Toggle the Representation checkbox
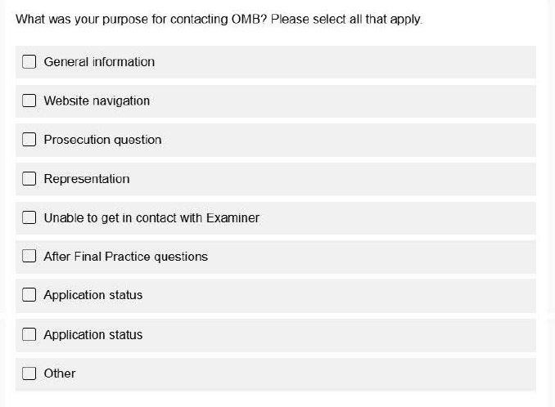555x407 pixels. tap(29, 179)
